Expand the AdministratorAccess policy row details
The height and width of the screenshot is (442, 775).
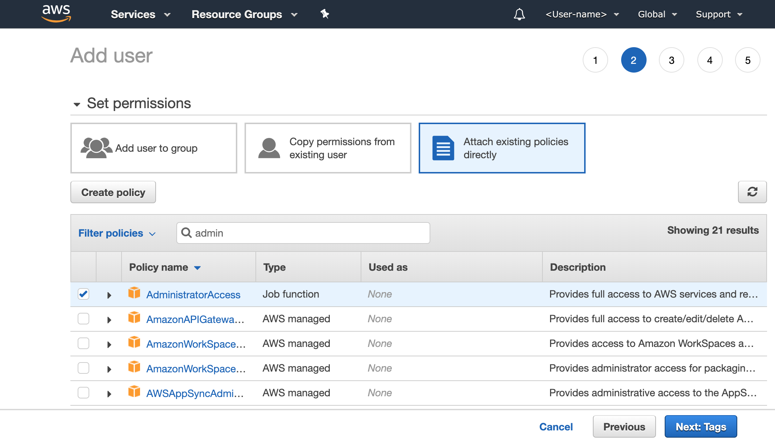coord(109,295)
